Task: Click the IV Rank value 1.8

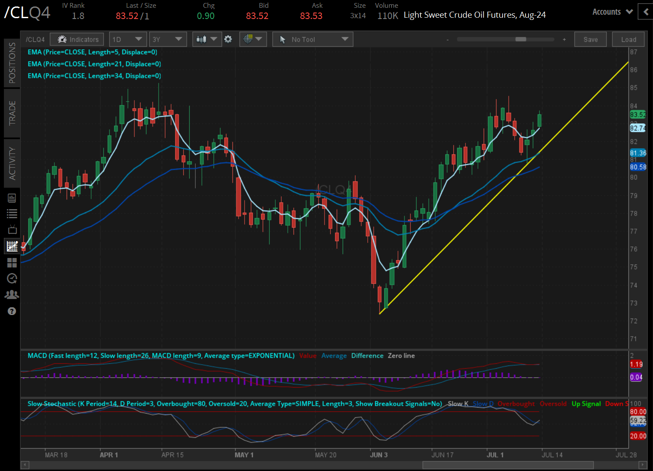Action: tap(78, 16)
